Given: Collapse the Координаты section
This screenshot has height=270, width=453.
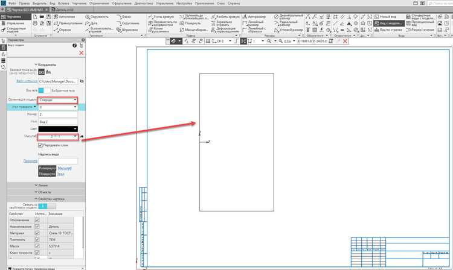Looking at the screenshot, I should 46,65.
